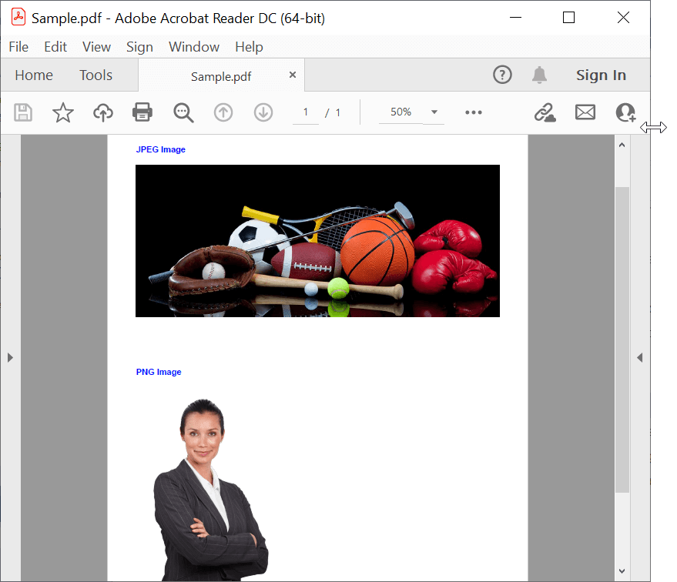Open the zoom level dropdown arrow
Viewport: 677px width, 582px height.
point(434,112)
